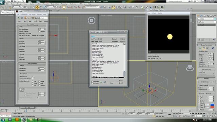Select the Scale tool in main toolbar

coord(44,7)
